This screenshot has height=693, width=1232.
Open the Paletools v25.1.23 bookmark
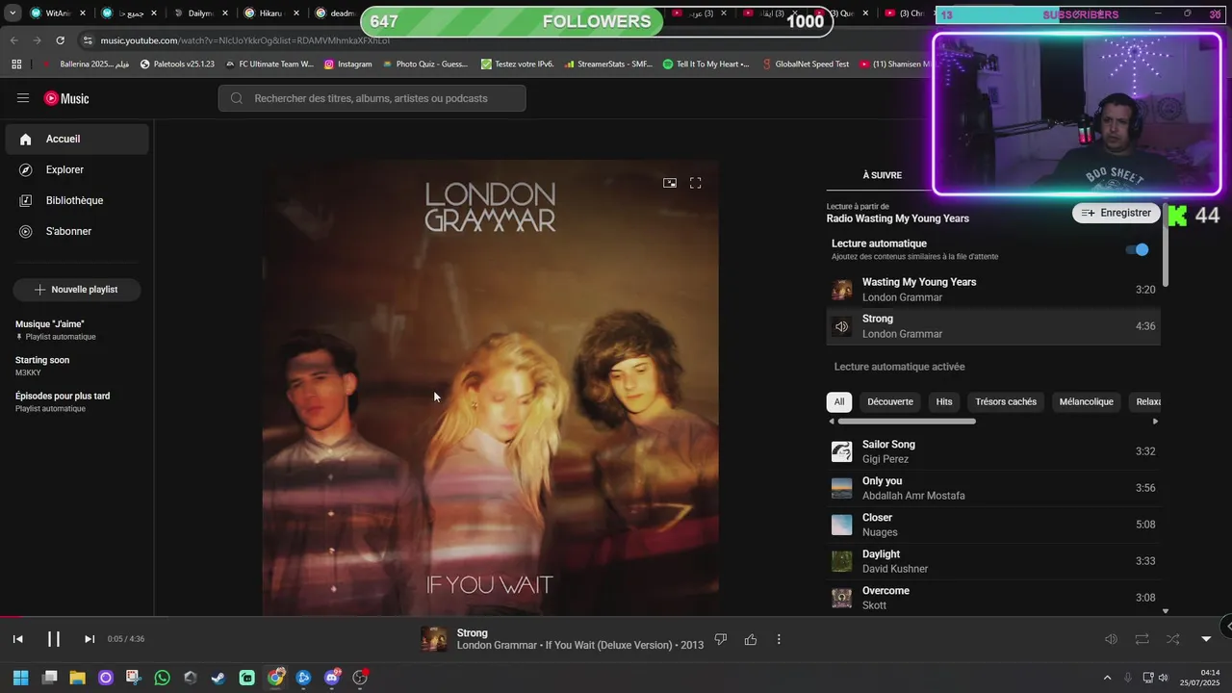point(177,64)
